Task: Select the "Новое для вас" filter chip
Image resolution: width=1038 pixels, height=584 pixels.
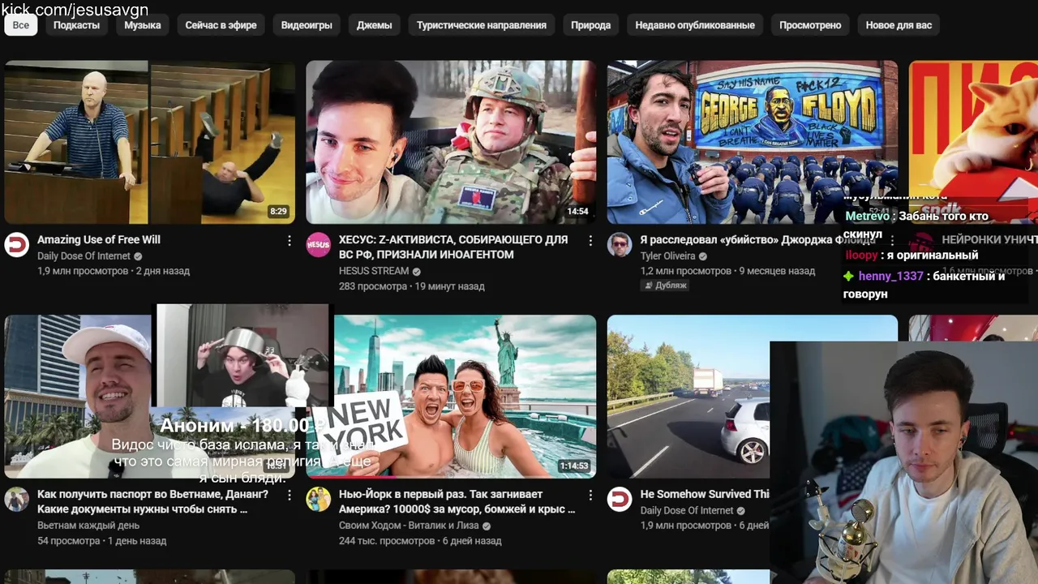Action: [x=899, y=25]
